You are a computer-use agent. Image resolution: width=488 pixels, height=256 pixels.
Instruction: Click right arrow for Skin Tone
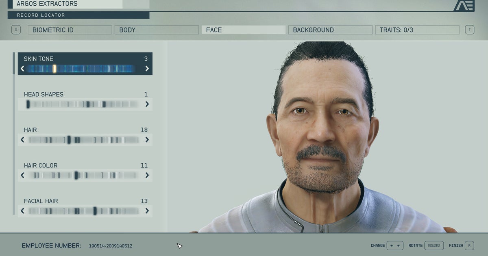147,69
